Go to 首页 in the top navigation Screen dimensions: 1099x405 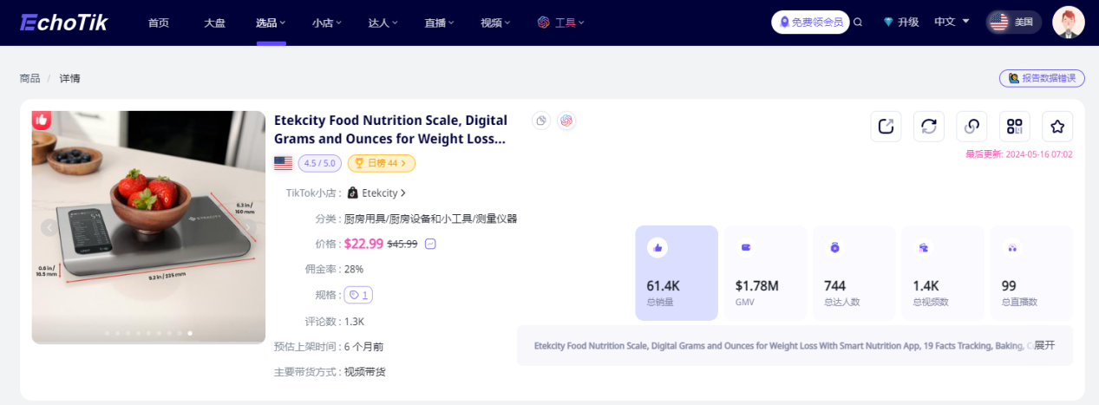[159, 23]
